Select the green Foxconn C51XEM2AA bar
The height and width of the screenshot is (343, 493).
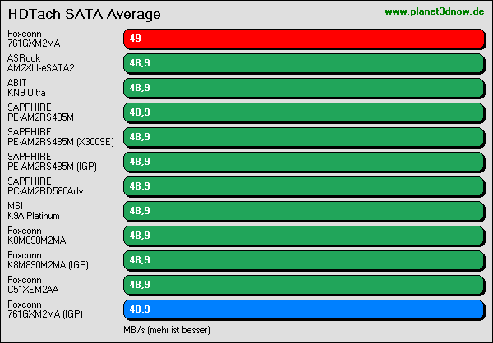(x=304, y=285)
